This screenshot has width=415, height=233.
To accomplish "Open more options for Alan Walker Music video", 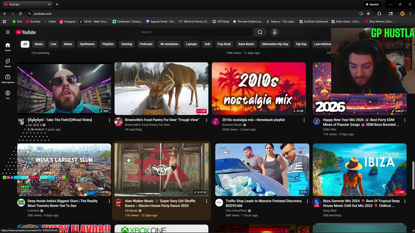I will point(207,201).
